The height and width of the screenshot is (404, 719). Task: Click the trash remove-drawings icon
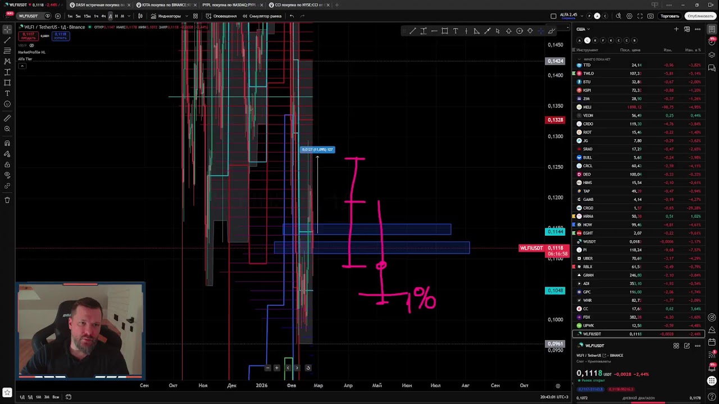pyautogui.click(x=7, y=200)
